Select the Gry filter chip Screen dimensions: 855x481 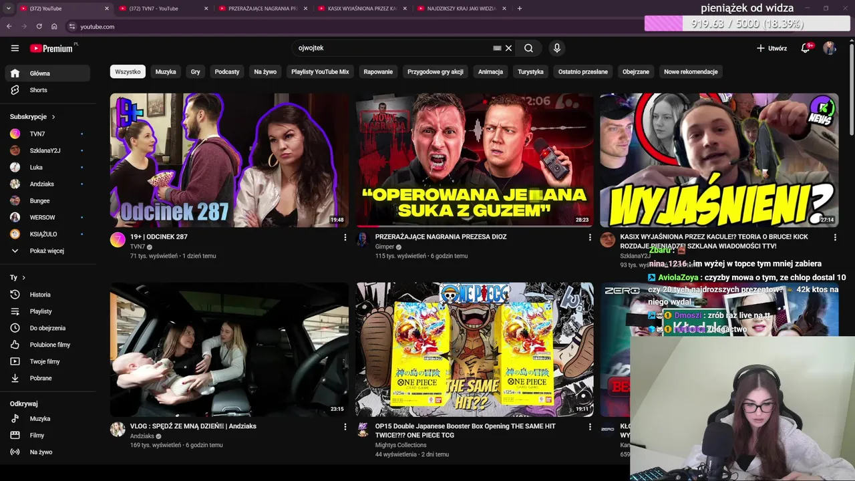195,71
